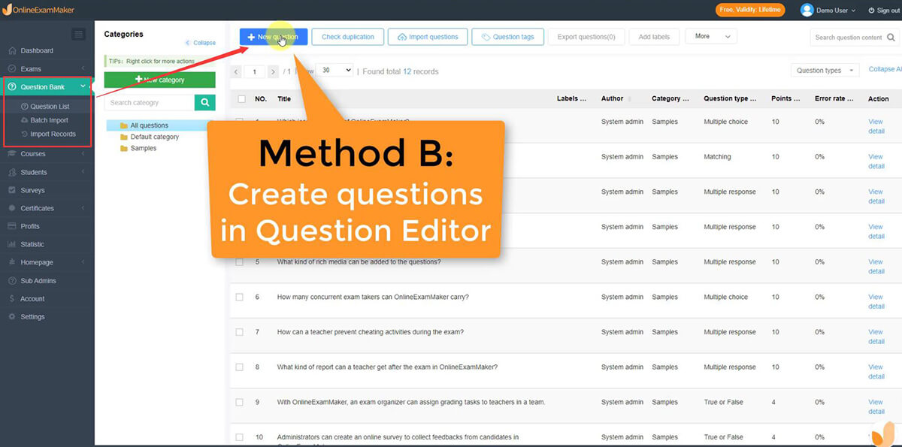
Task: Click the Check duplication button
Action: pyautogui.click(x=348, y=37)
